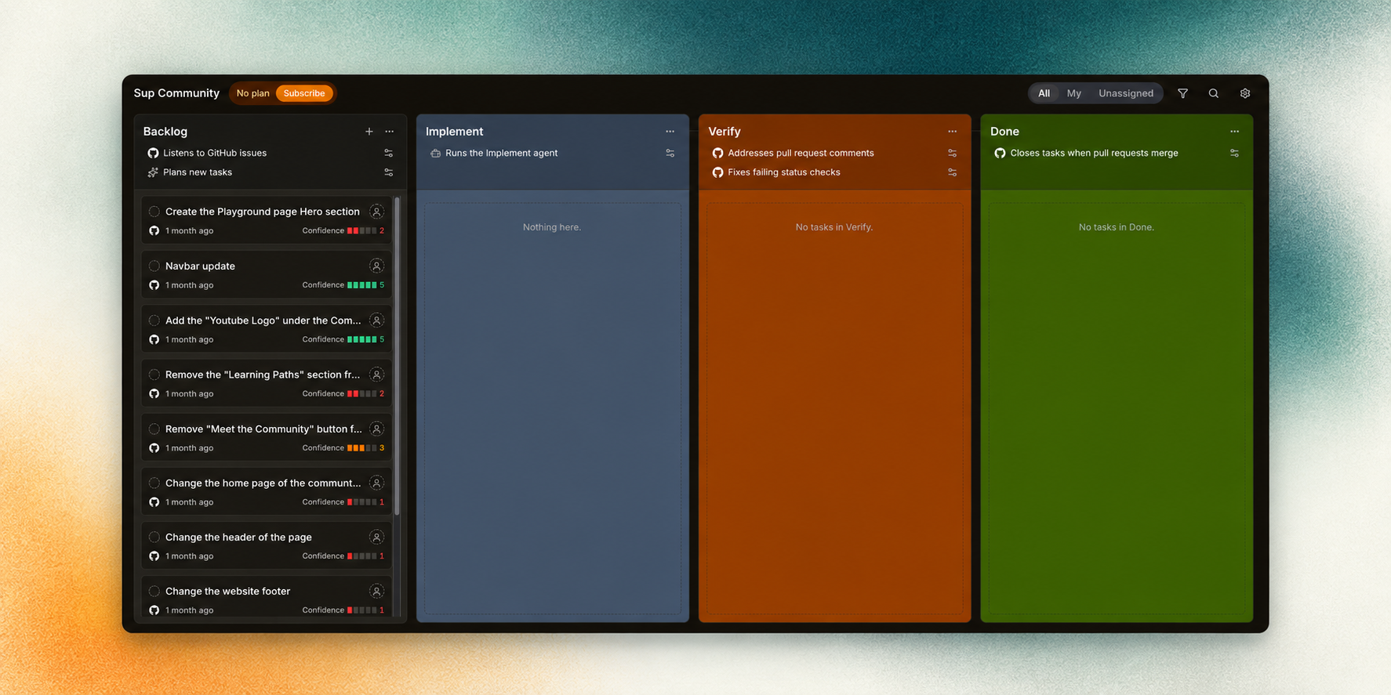Switch to the Unassigned tasks tab
This screenshot has width=1391, height=695.
tap(1125, 93)
